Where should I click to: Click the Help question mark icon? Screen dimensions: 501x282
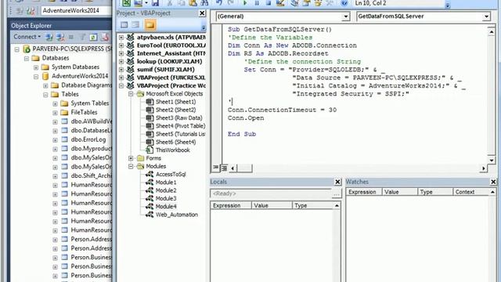click(344, 3)
